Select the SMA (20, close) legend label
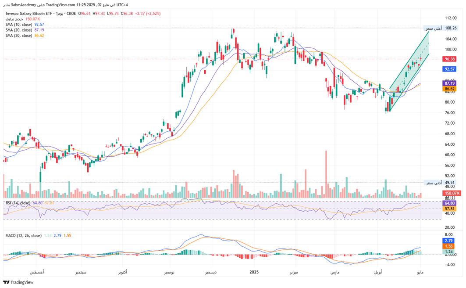Image resolution: width=466 pixels, height=288 pixels. [19, 30]
